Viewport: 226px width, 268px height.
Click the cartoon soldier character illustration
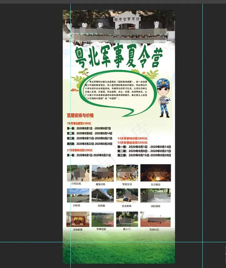click(163, 97)
